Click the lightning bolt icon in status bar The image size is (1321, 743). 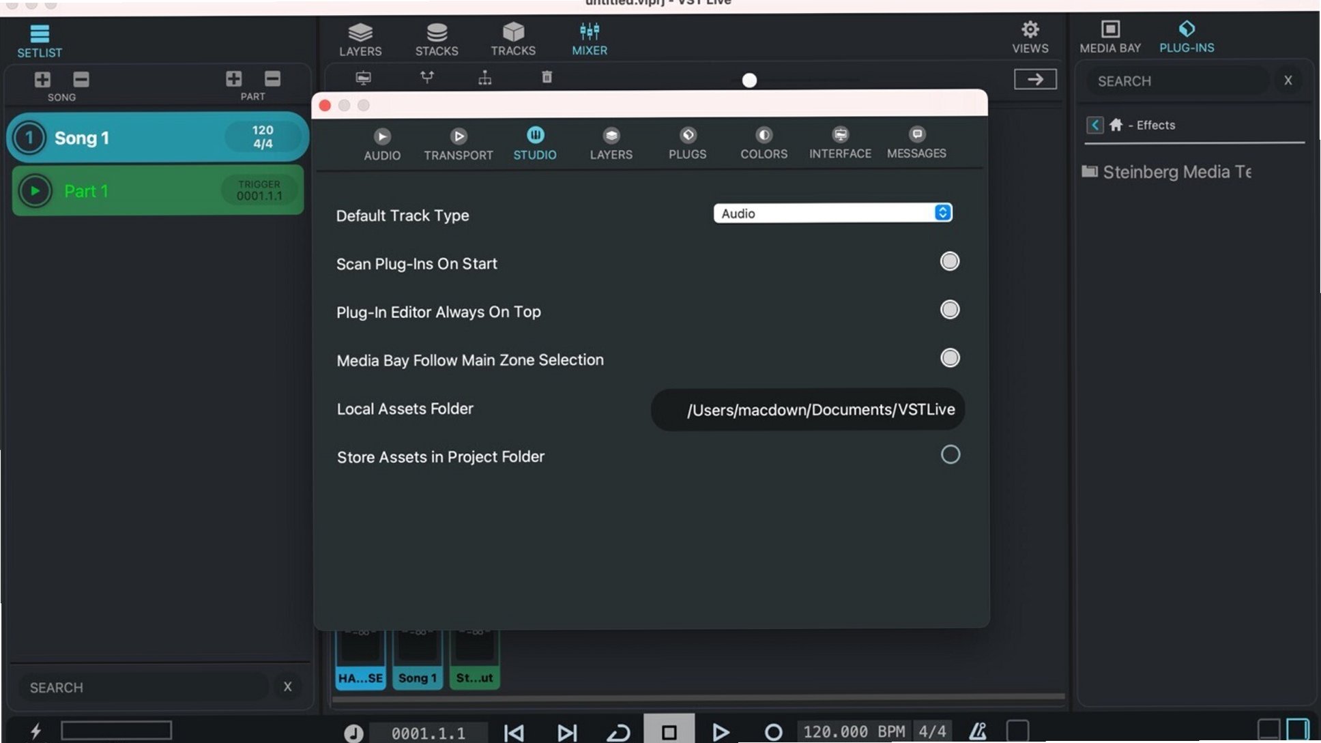(x=35, y=731)
